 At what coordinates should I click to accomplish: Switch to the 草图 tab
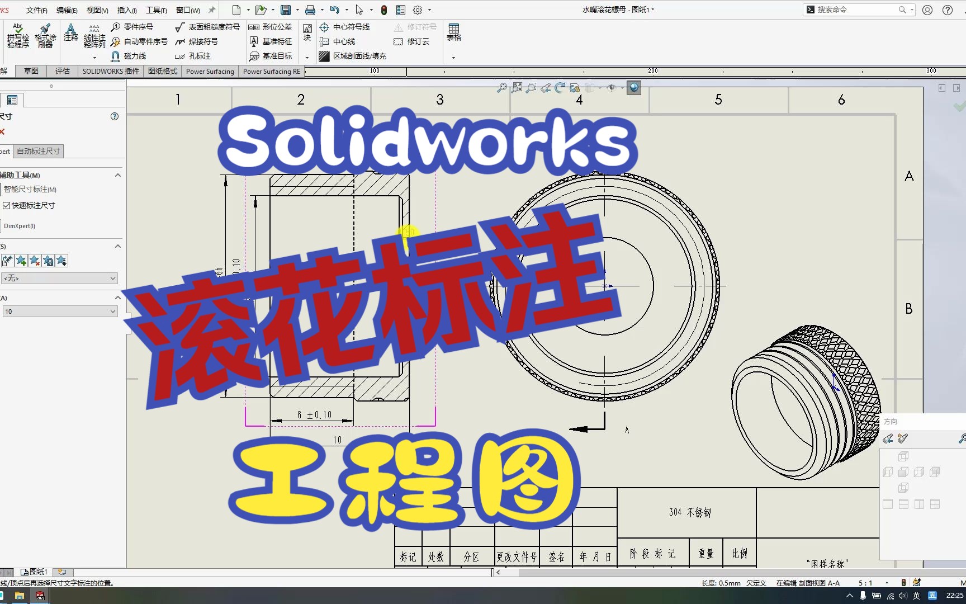coord(31,71)
